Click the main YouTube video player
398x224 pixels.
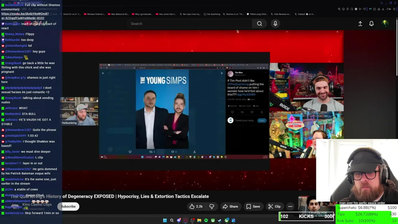pyautogui.click(x=203, y=110)
